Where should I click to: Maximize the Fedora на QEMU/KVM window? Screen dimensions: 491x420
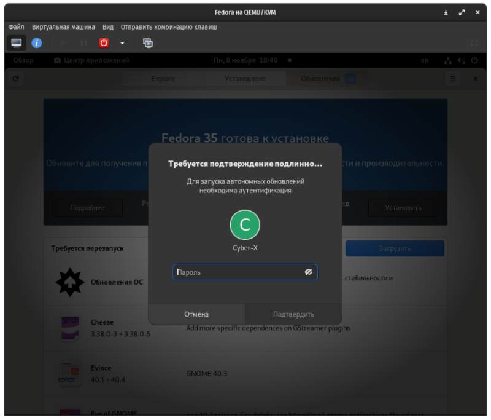[462, 12]
